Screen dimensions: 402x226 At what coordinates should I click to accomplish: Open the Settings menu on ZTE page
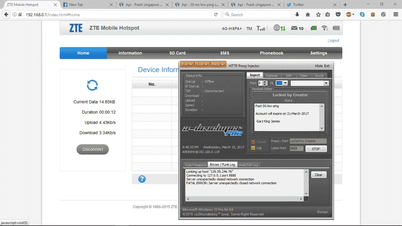(319, 53)
